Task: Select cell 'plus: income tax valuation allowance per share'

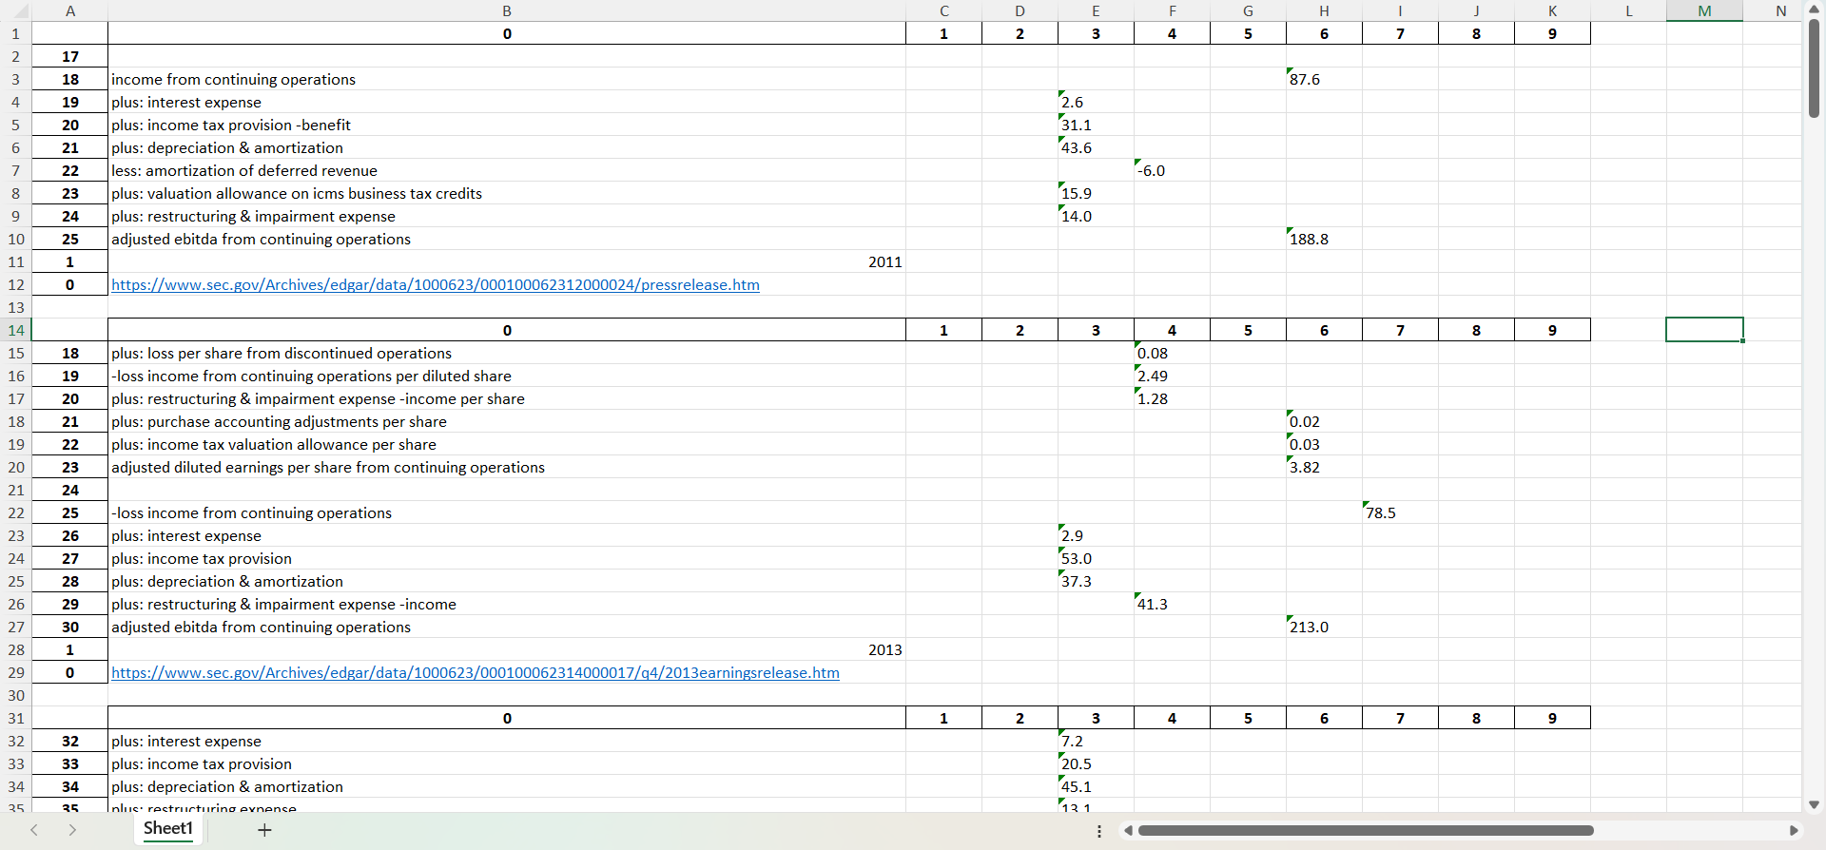Action: [x=507, y=444]
